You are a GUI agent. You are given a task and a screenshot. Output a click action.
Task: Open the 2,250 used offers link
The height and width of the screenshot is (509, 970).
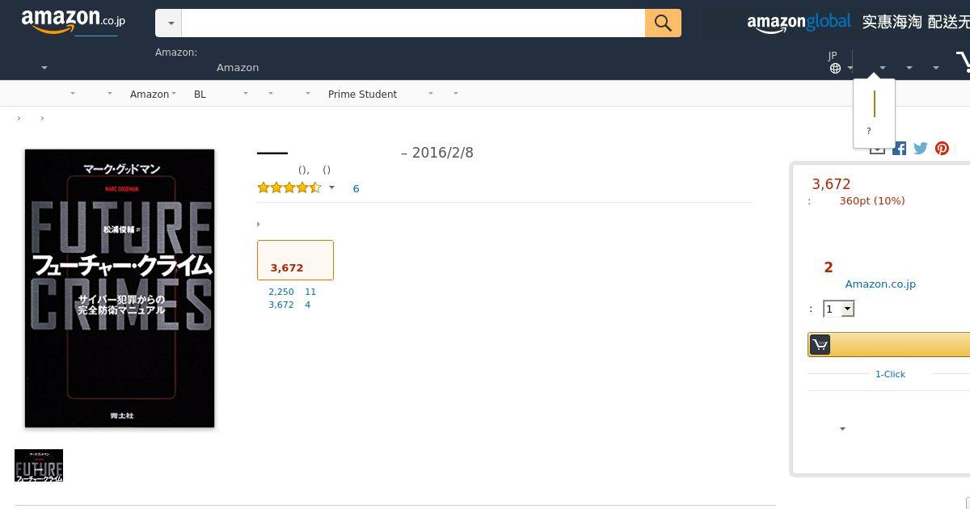281,292
